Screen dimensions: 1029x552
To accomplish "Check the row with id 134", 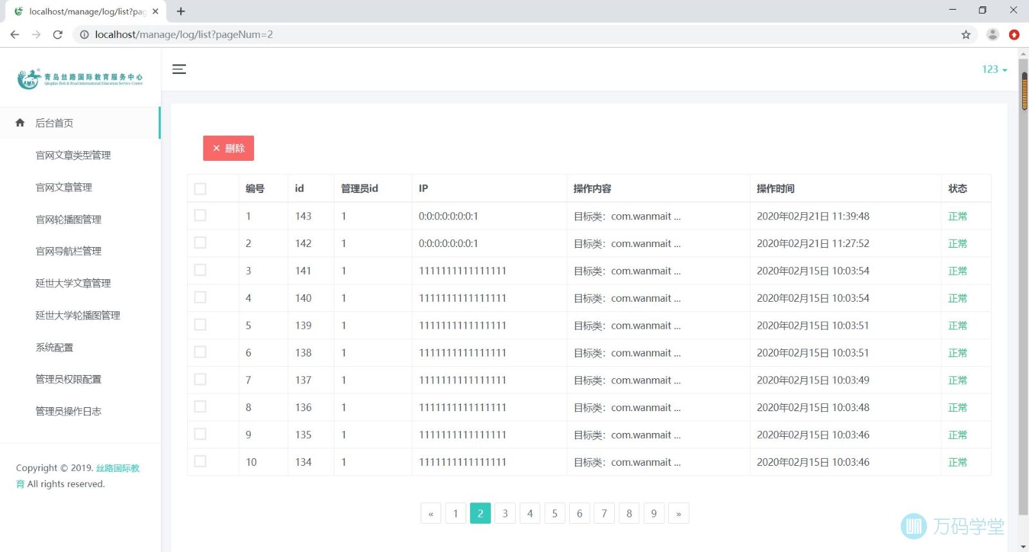I will point(200,461).
